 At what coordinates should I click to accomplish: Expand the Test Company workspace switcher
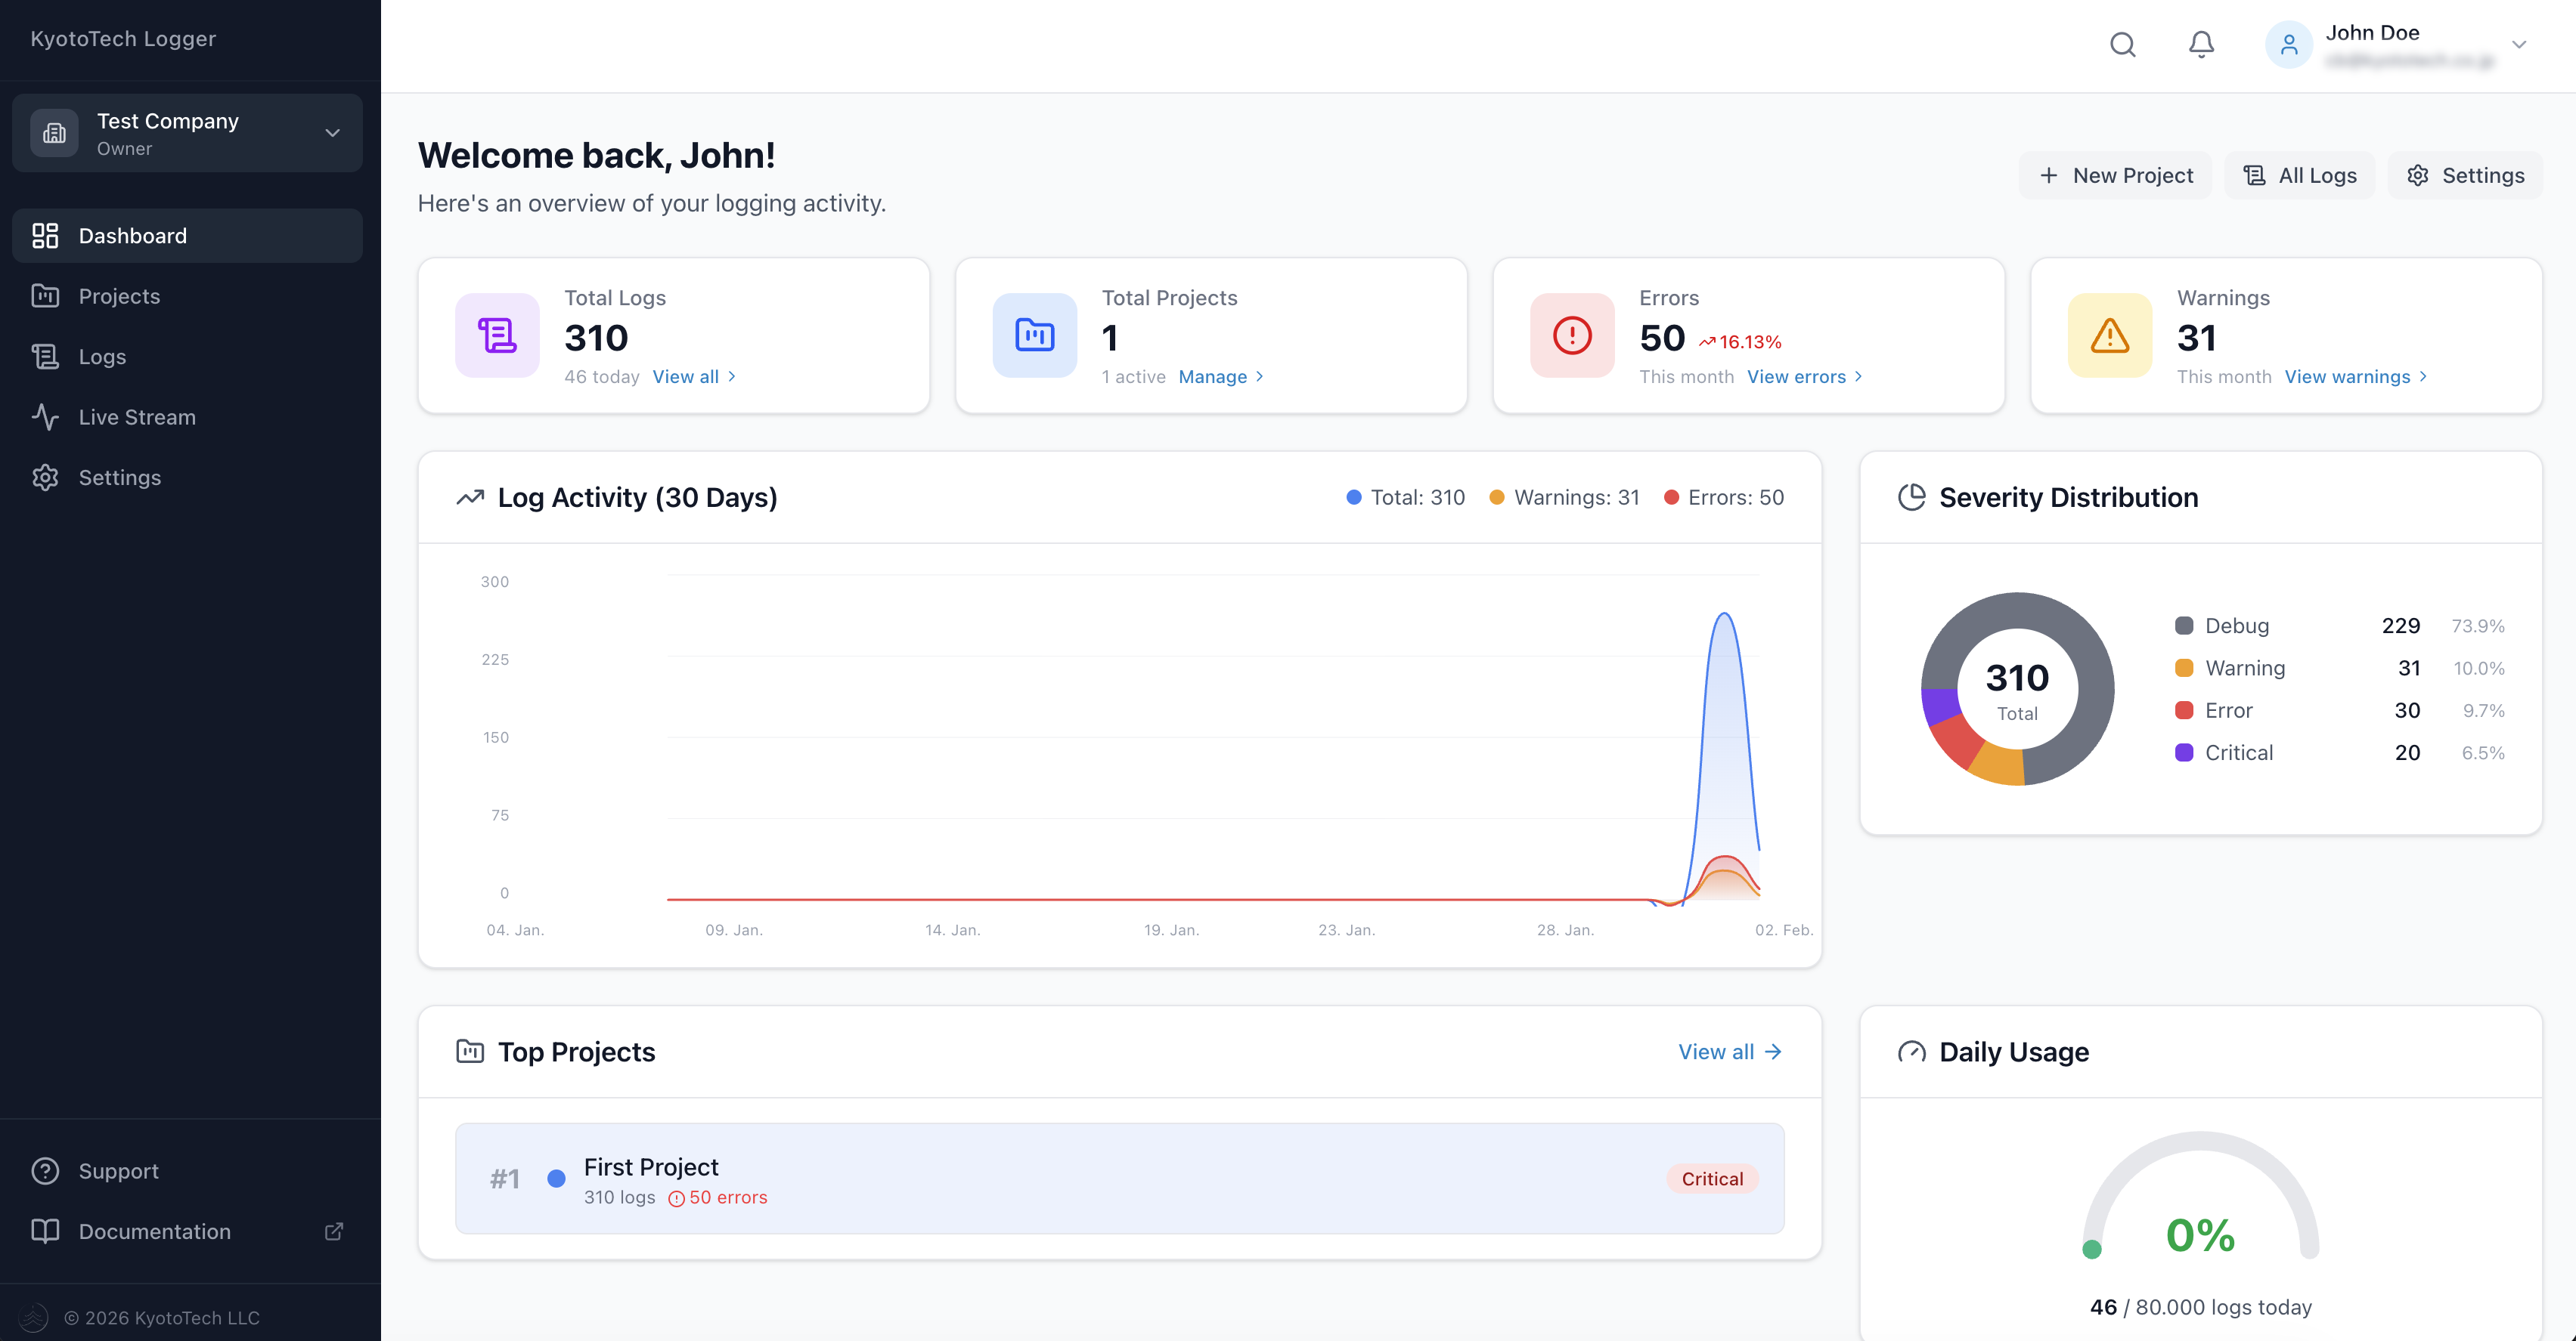[187, 132]
